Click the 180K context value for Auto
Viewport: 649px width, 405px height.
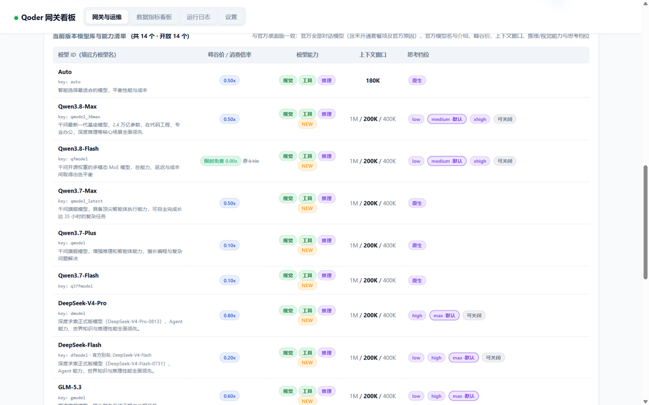coord(373,81)
